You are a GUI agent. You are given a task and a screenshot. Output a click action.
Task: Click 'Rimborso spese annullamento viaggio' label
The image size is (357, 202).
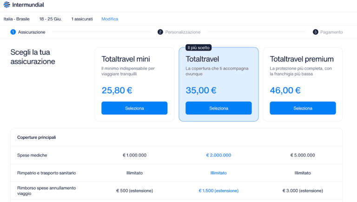click(46, 191)
